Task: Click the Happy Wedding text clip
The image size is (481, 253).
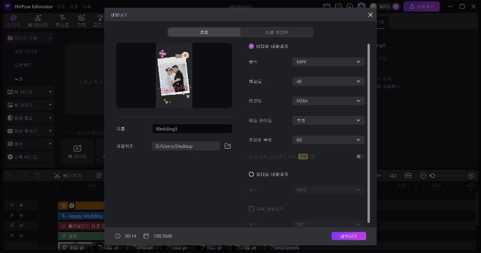Action: [81, 216]
